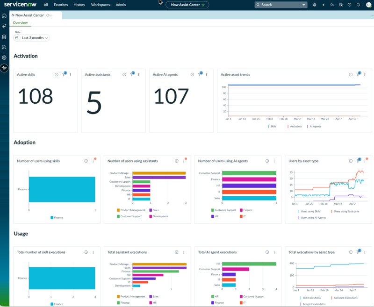Select the Overview tab
Image resolution: width=374 pixels, height=307 pixels.
point(20,22)
